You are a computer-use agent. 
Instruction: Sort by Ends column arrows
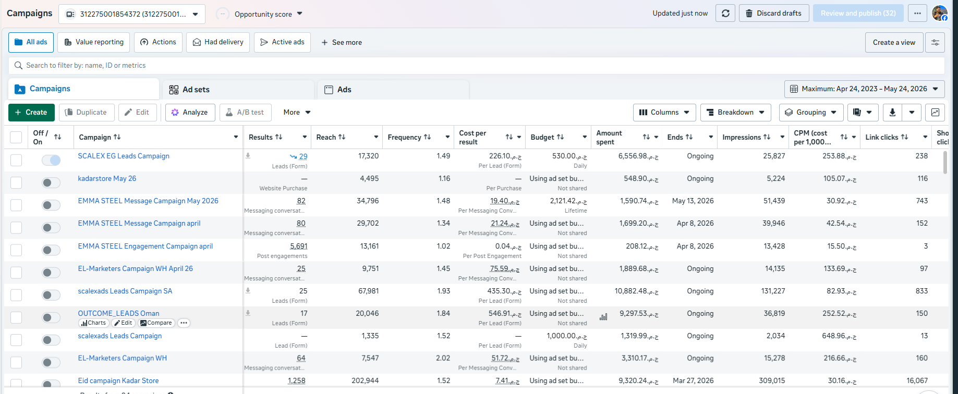coord(689,137)
